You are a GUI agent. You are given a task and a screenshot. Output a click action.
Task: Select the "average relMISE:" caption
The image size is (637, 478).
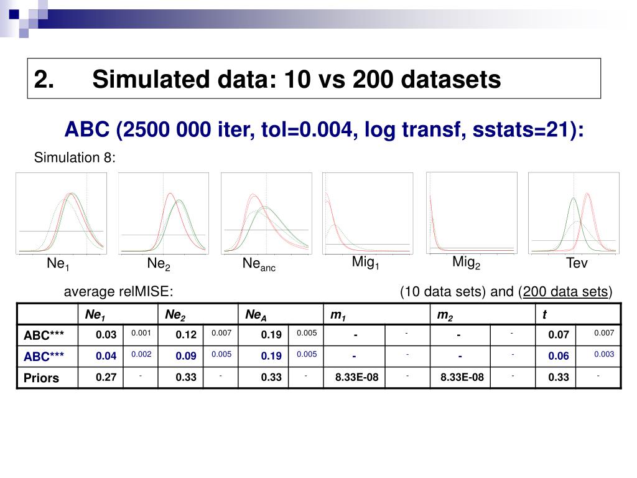click(119, 291)
